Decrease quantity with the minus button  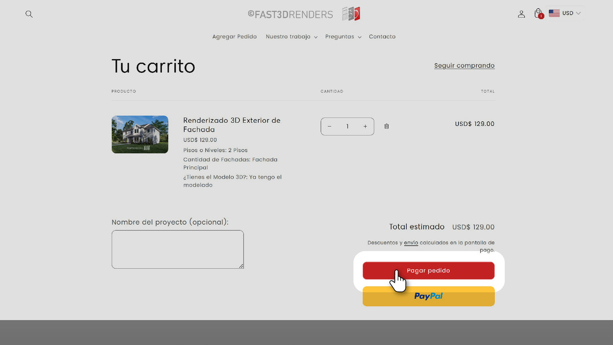coord(329,126)
